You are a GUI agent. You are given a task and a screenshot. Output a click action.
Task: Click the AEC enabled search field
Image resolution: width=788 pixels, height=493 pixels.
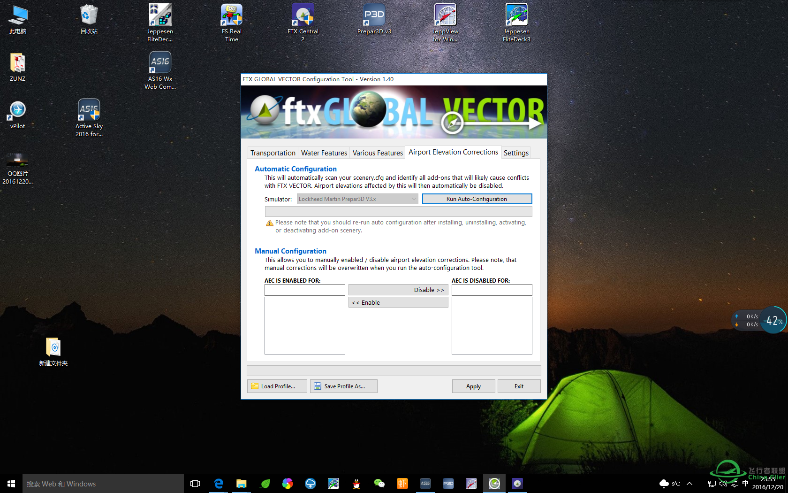tap(305, 290)
